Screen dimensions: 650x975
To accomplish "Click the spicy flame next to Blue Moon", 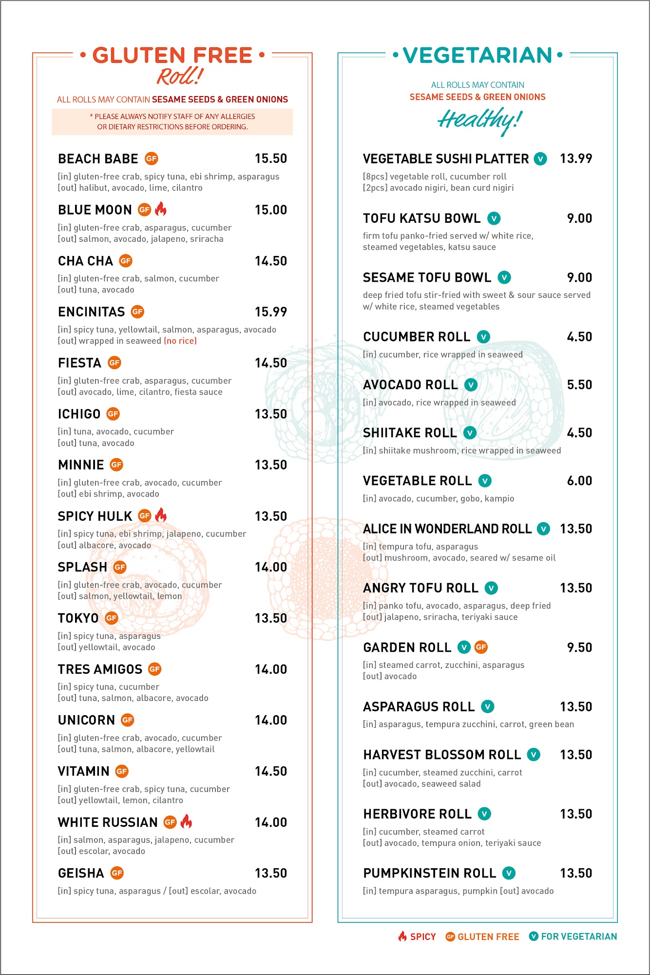I will pyautogui.click(x=161, y=209).
